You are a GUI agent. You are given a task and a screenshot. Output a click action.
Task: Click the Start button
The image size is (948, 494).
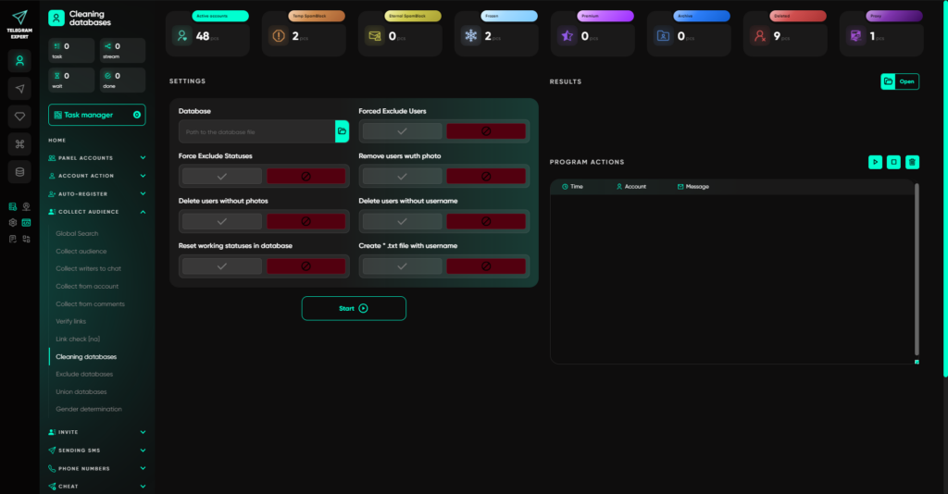point(354,308)
